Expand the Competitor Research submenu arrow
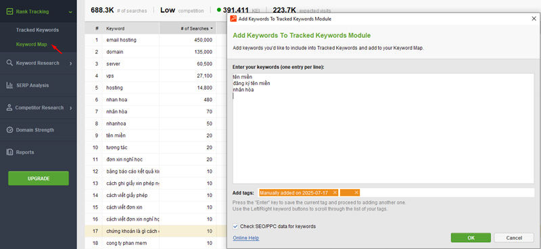This screenshot has height=249, width=541. (71, 108)
